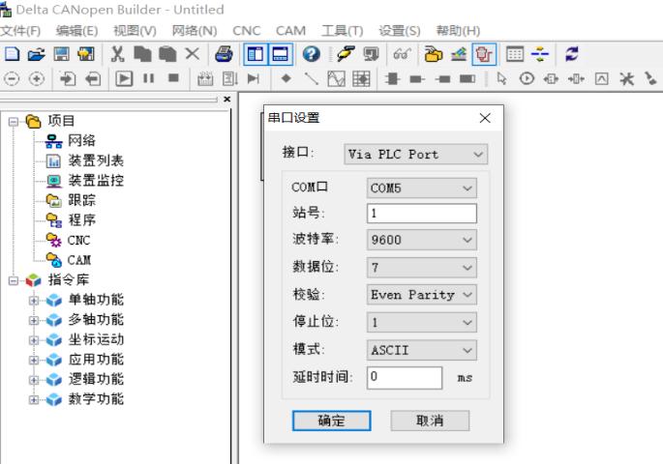The height and width of the screenshot is (464, 663).
Task: Select 网络 in the project tree
Action: [81, 140]
